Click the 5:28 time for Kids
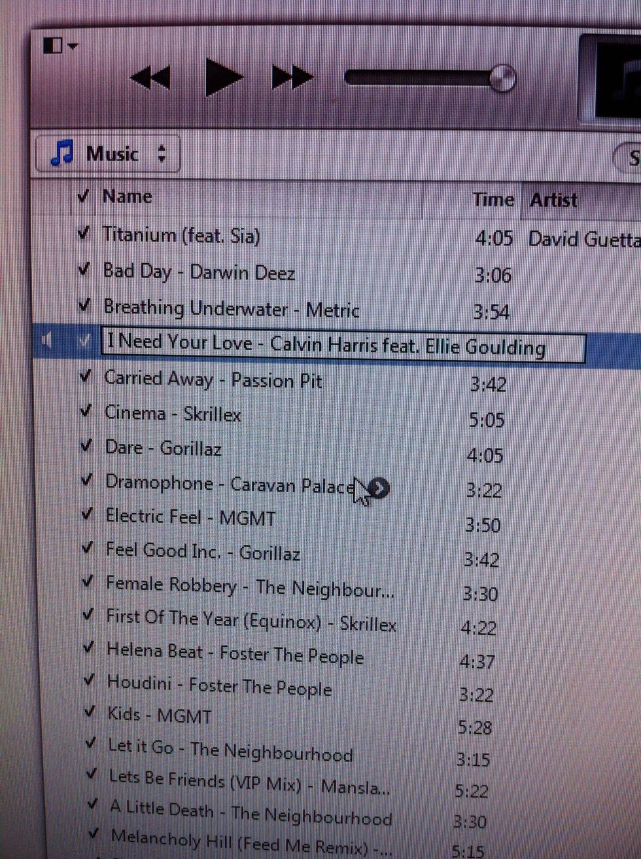 point(474,727)
